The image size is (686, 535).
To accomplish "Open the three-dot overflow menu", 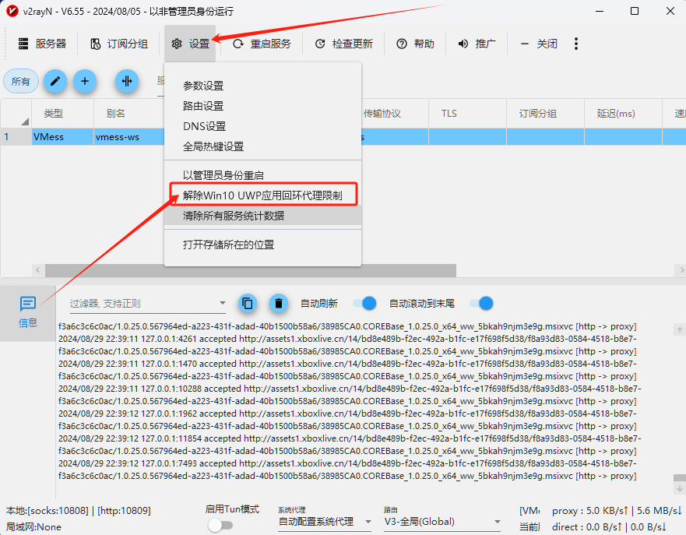I will [x=575, y=44].
